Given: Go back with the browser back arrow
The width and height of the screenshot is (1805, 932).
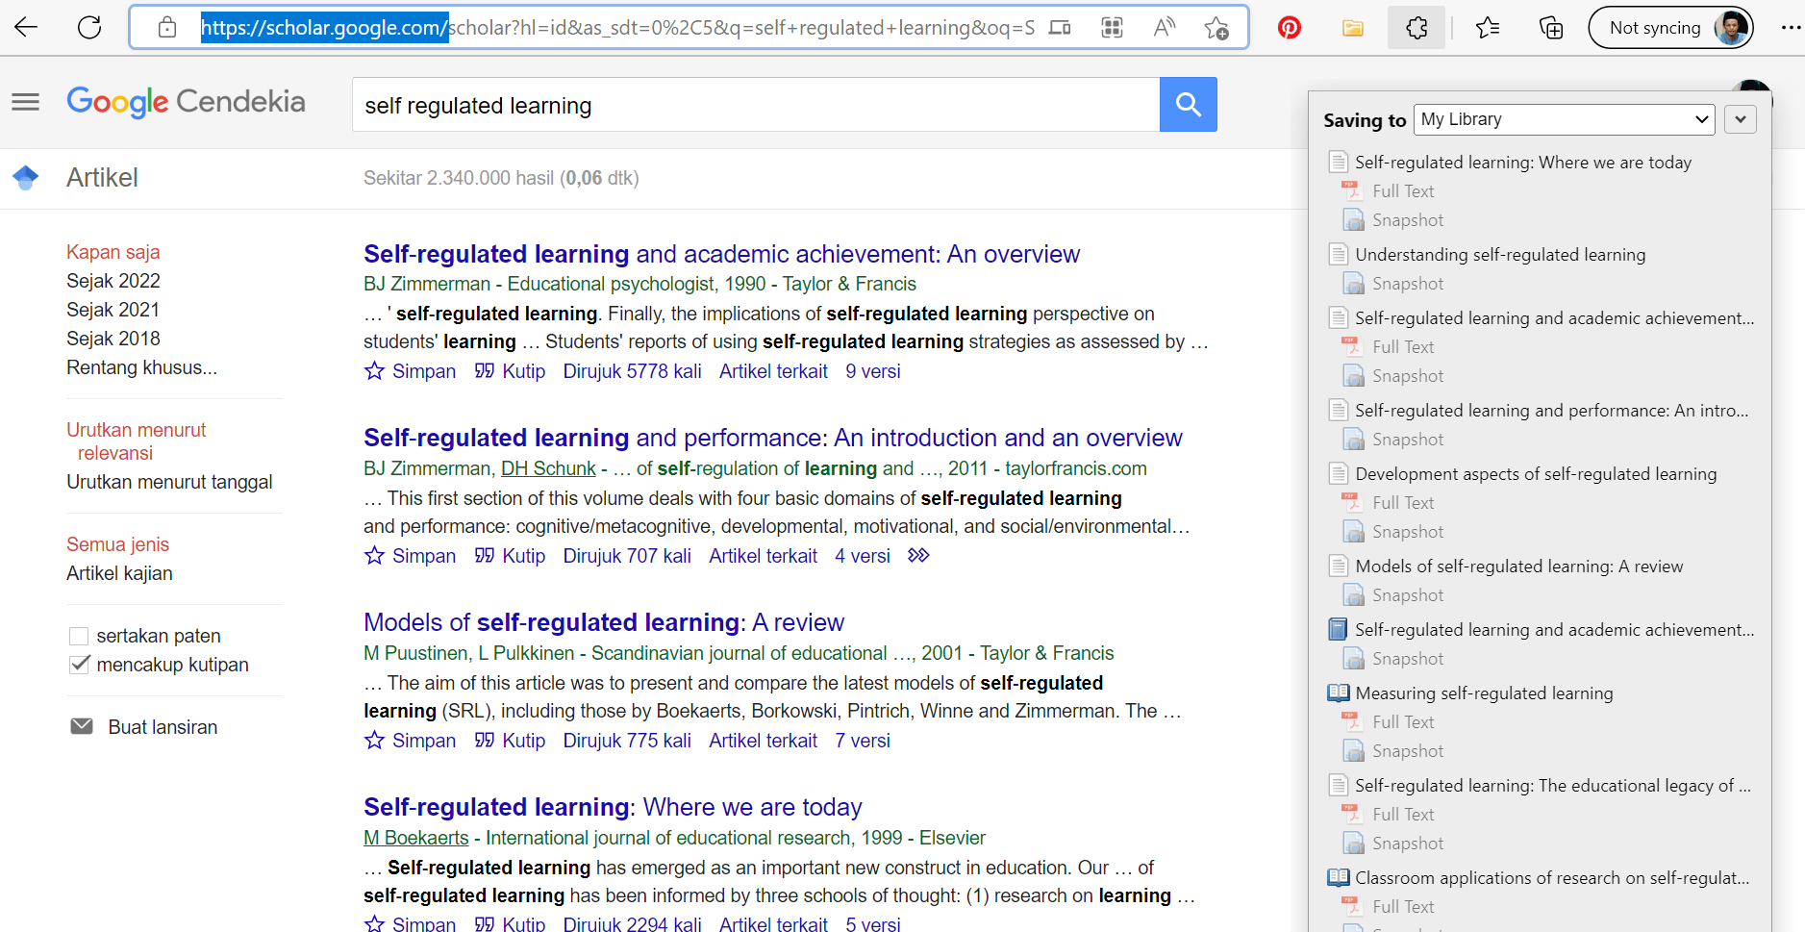Looking at the screenshot, I should pyautogui.click(x=26, y=27).
